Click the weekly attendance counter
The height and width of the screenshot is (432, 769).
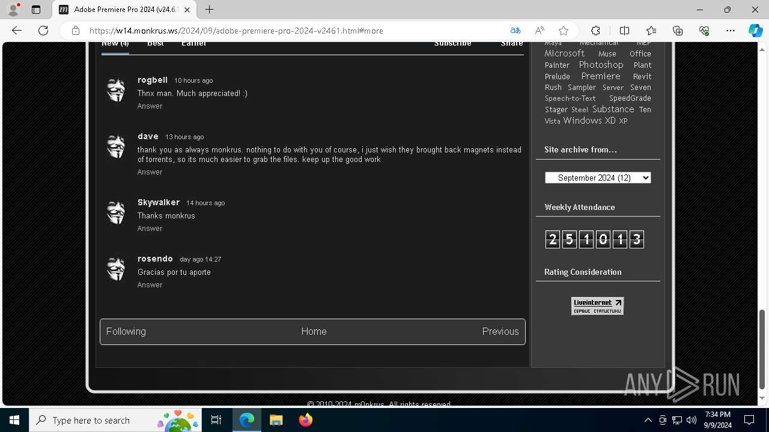coord(594,239)
